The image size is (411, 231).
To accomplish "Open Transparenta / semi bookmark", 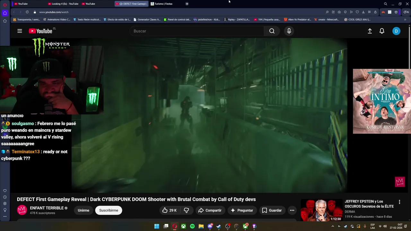I will pos(26,20).
